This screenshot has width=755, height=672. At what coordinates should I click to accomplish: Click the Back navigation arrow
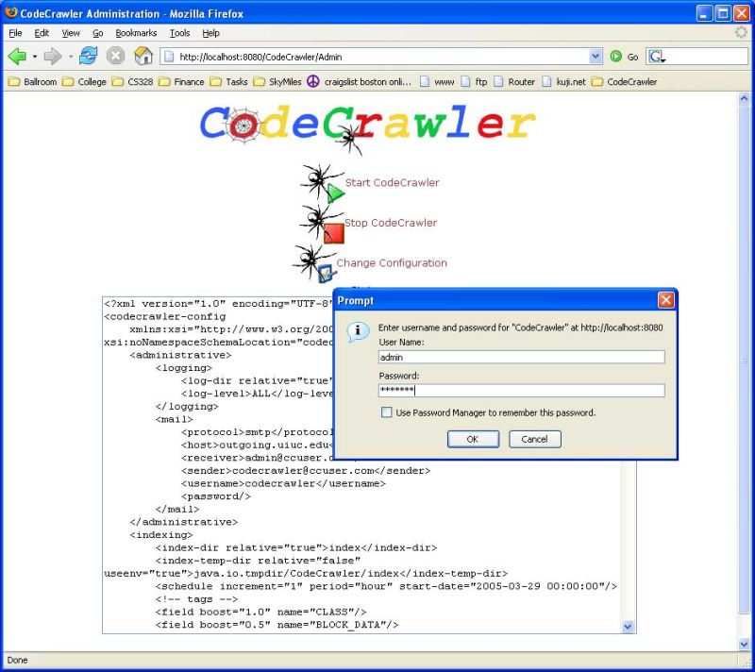19,56
